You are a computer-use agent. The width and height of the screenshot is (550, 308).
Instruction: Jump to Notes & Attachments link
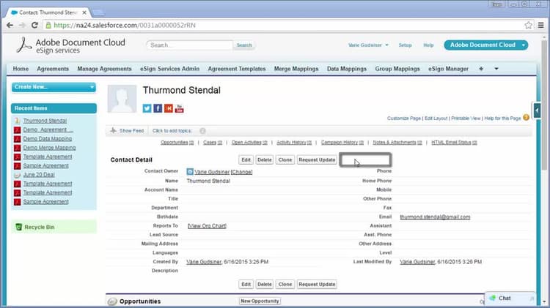397,143
